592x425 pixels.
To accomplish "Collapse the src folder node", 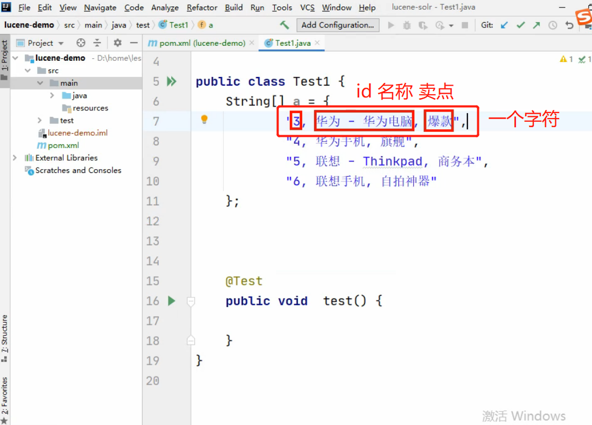I will [27, 70].
